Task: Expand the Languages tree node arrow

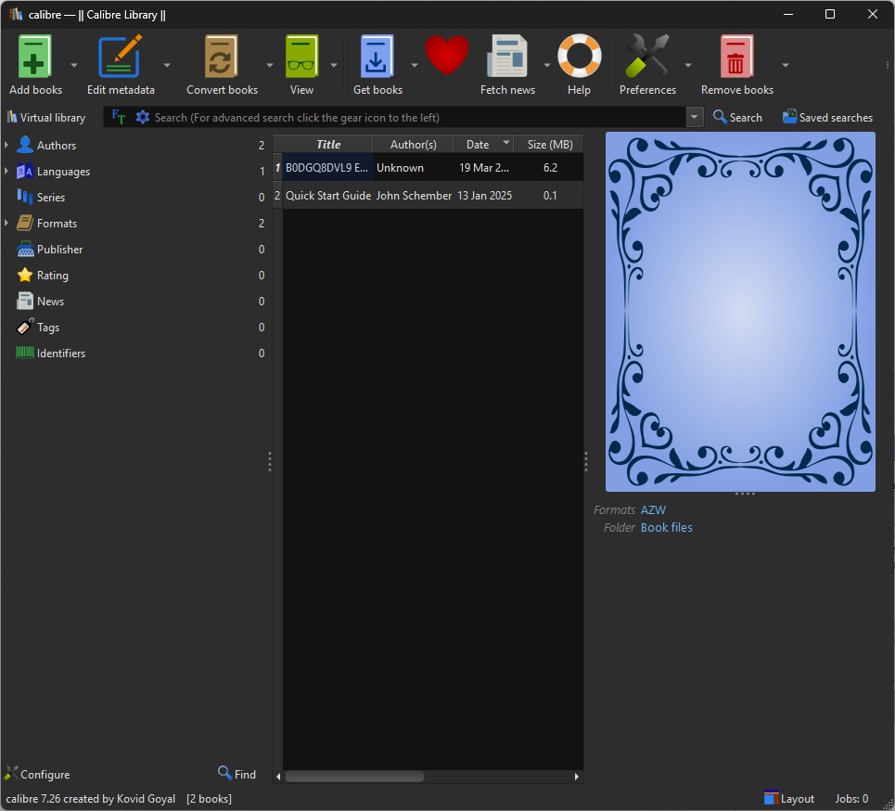Action: point(6,172)
